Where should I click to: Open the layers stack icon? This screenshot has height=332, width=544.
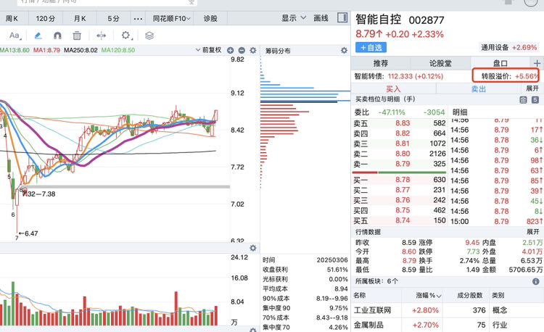pos(149,36)
